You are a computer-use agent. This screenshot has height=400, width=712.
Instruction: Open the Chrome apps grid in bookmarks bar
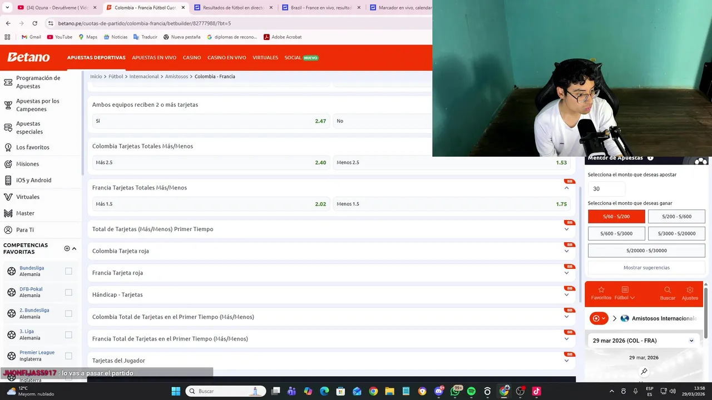point(7,37)
